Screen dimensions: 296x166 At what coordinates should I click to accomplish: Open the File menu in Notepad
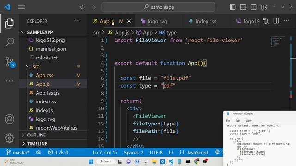point(228,121)
